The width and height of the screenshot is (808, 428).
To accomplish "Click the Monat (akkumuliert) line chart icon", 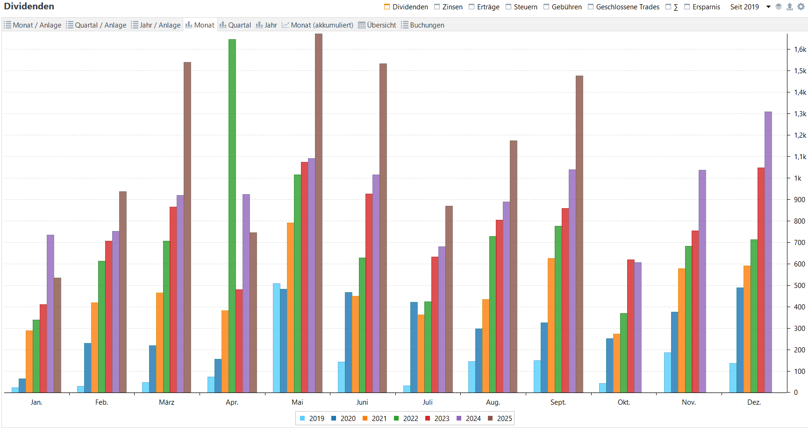I will click(286, 25).
